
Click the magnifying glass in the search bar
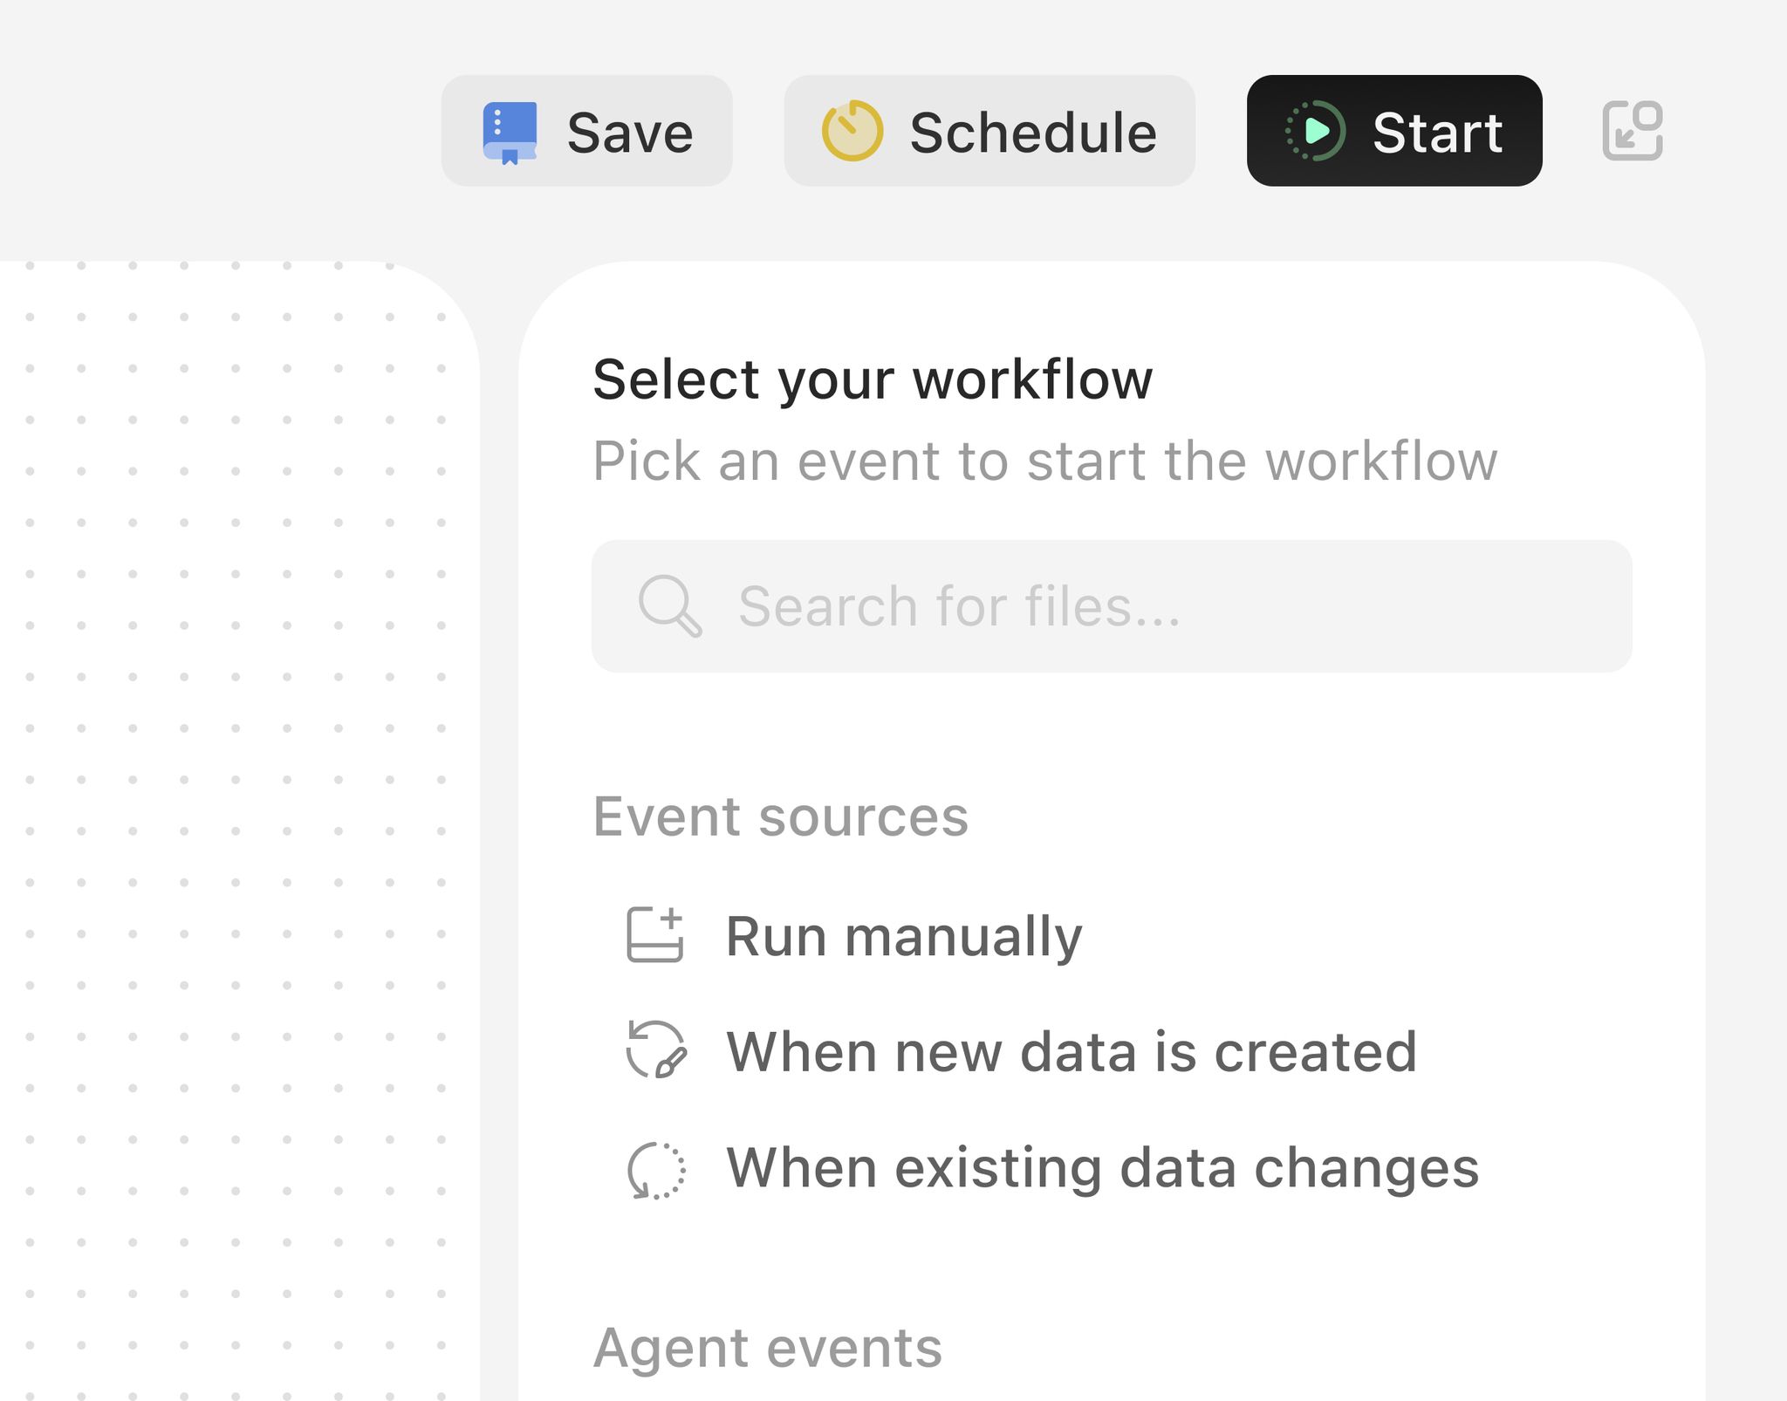672,605
